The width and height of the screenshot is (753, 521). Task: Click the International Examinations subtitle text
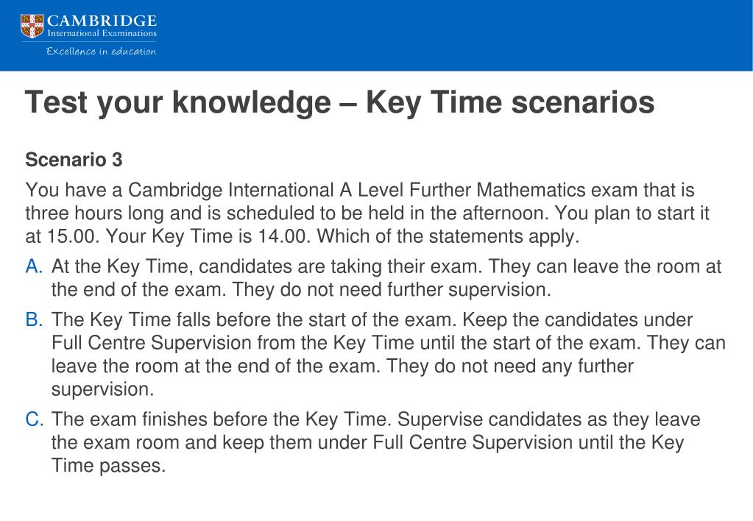[102, 34]
